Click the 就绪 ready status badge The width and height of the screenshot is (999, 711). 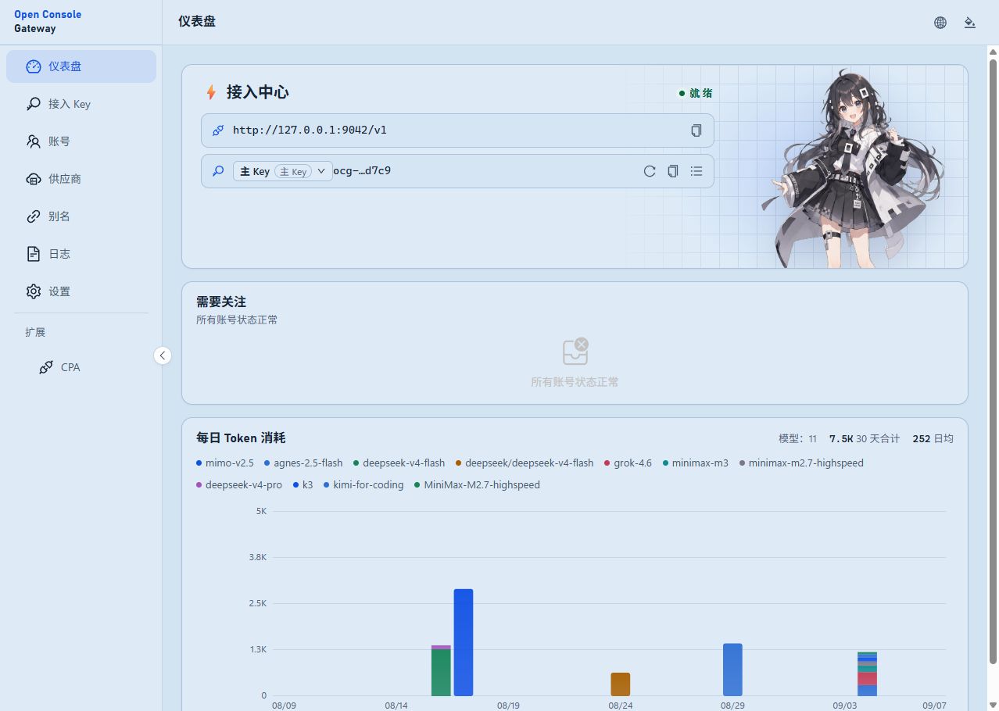695,93
